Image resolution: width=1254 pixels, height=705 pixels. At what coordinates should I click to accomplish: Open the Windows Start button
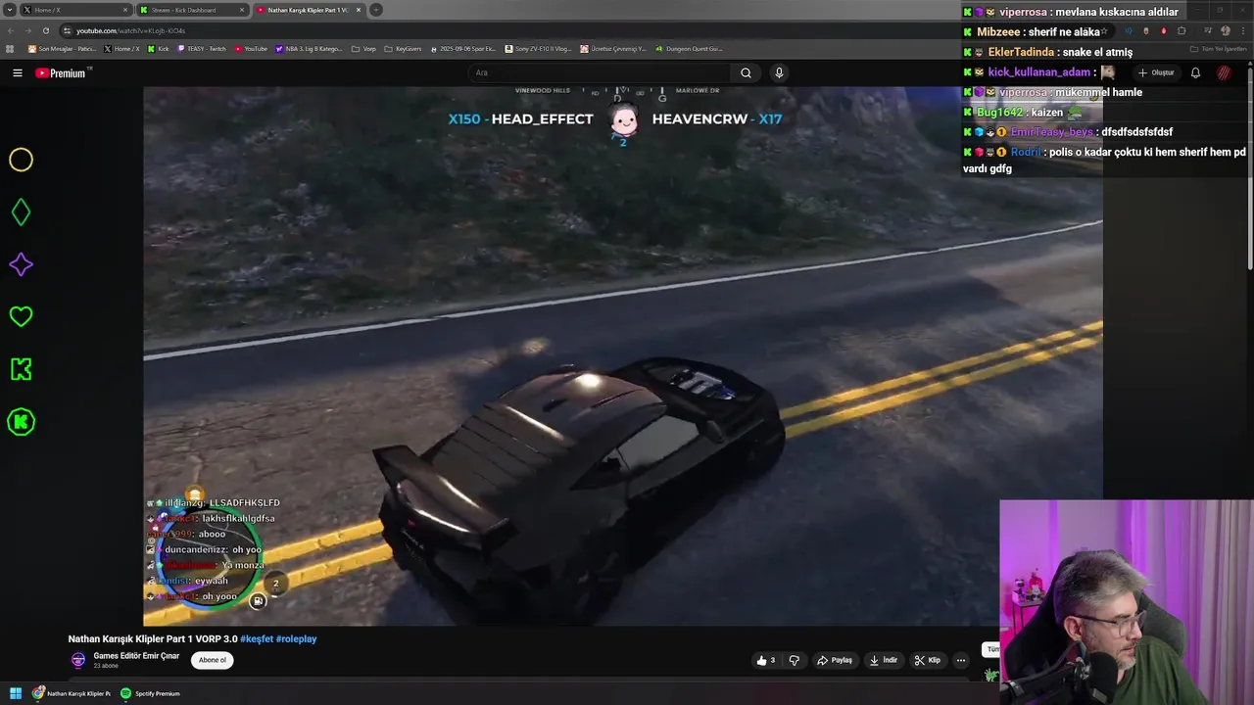pos(16,693)
